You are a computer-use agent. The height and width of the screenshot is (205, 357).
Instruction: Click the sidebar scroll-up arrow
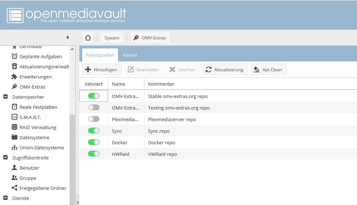click(x=72, y=49)
